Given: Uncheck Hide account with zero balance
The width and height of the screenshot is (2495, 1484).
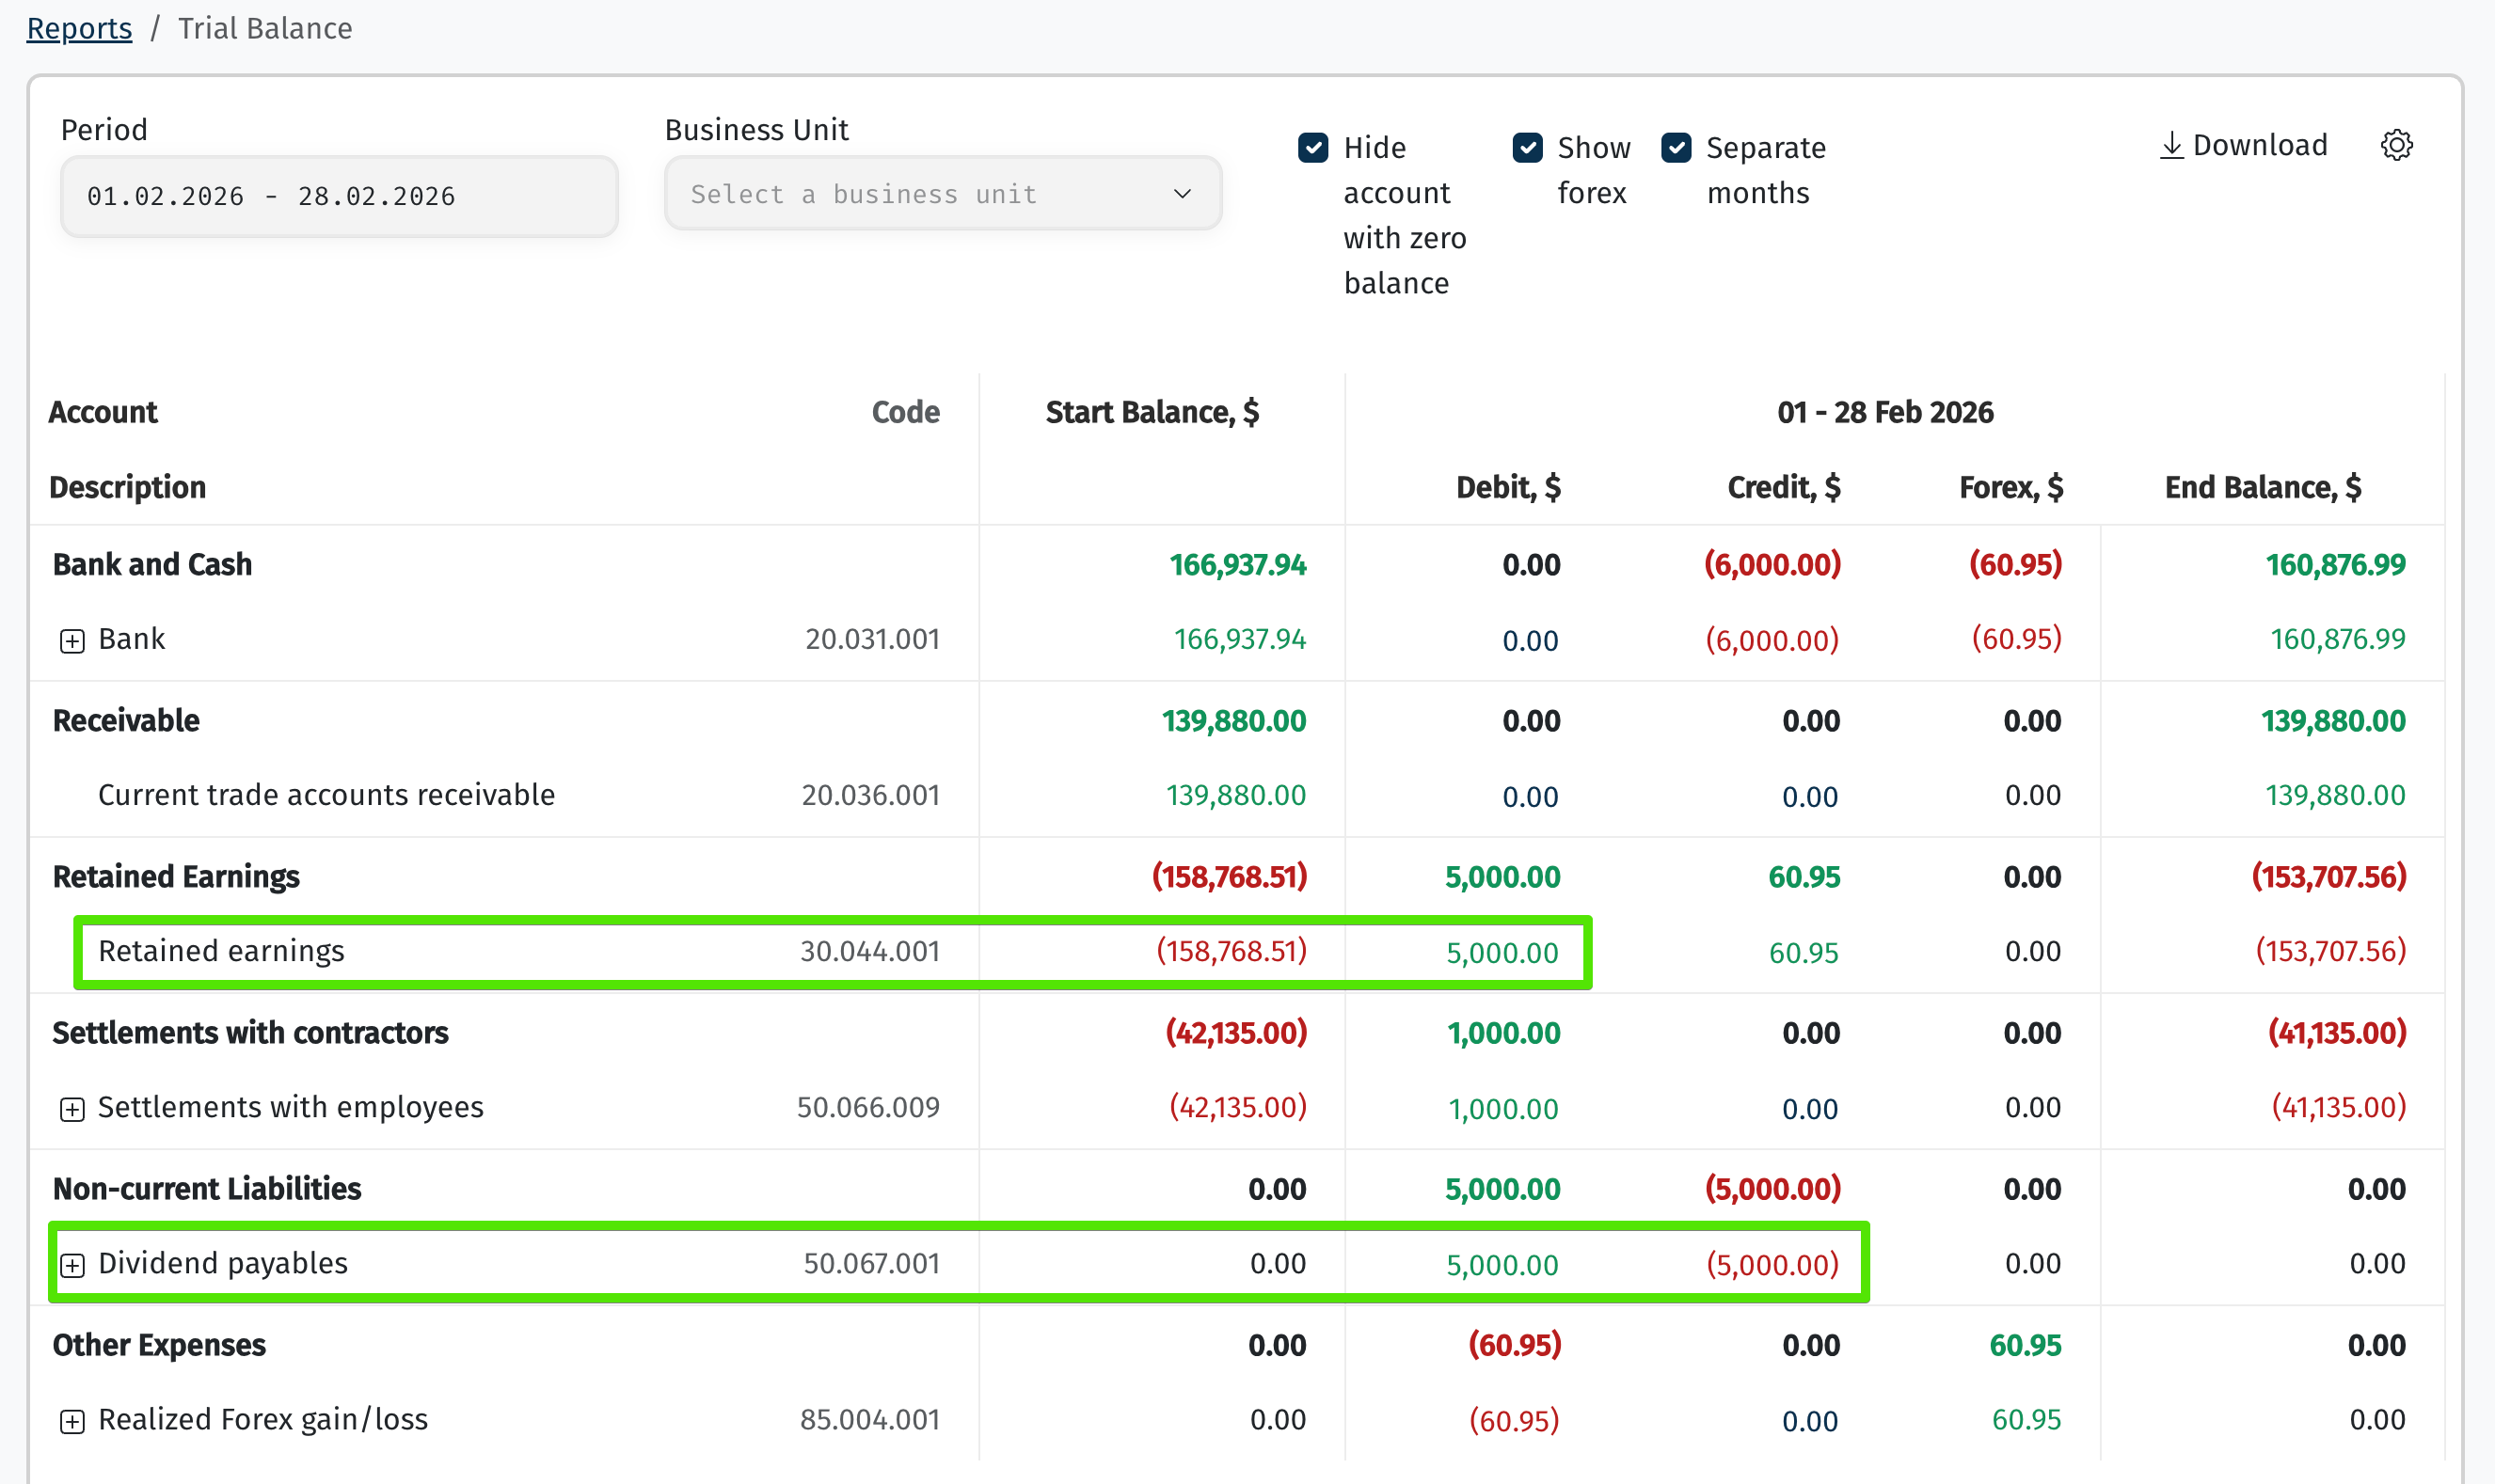Looking at the screenshot, I should (1312, 148).
